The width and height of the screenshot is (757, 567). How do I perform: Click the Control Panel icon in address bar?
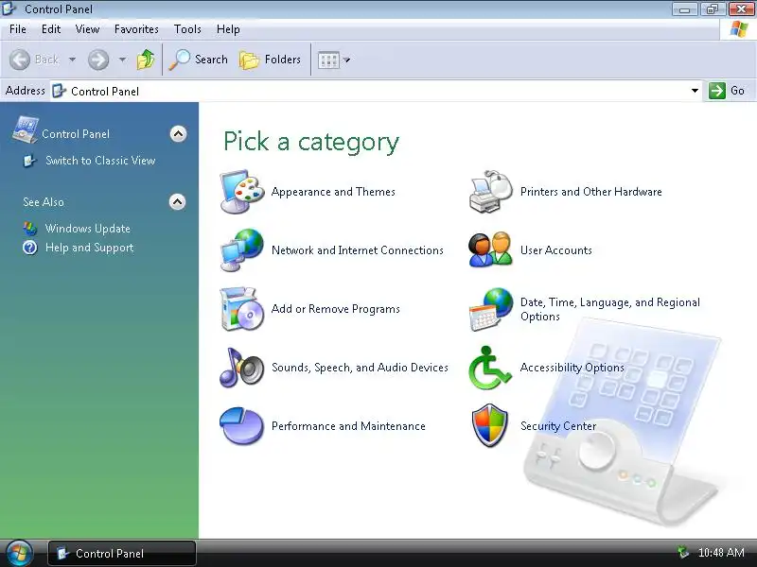(x=59, y=91)
